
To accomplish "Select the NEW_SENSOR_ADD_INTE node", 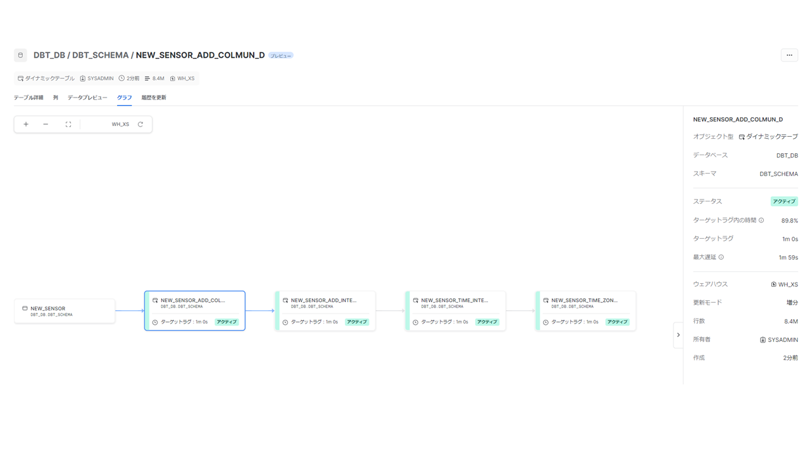I will (325, 310).
